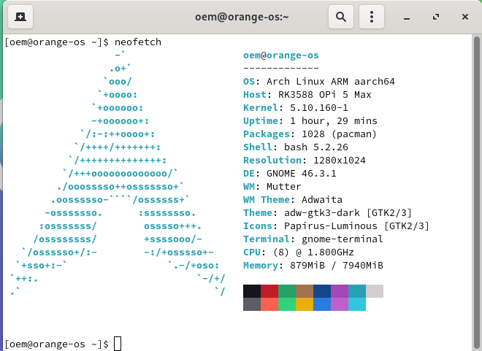Viewport: 482px width, 351px height.
Task: Click the WM line Mutter
Action: pos(272,187)
